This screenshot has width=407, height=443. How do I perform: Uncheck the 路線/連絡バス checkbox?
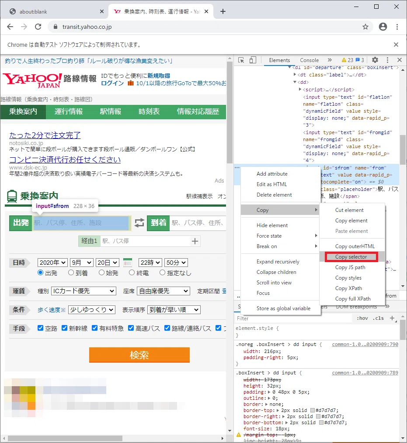167,328
